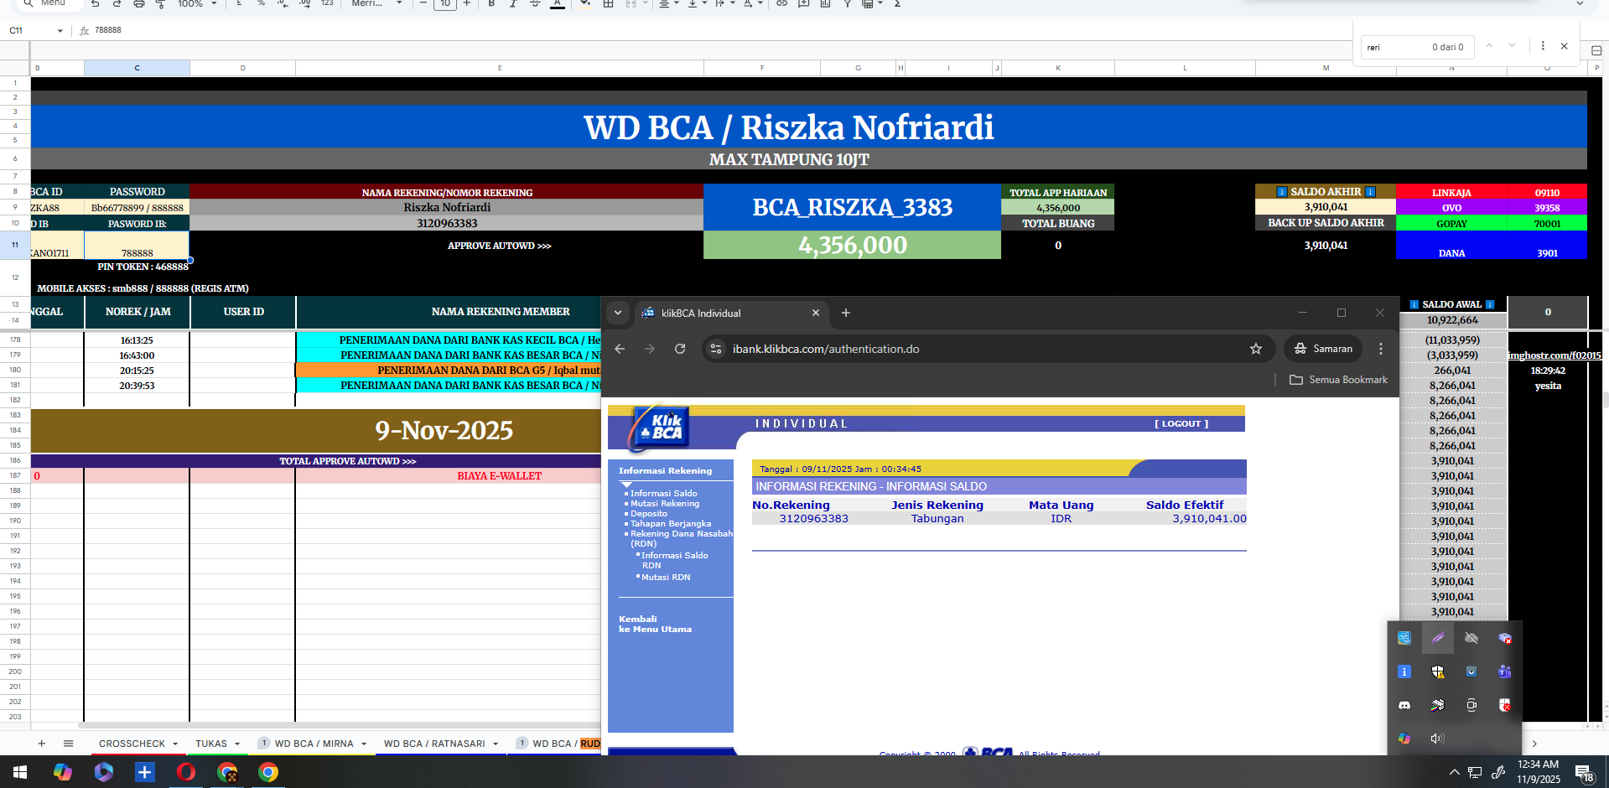Viewport: 1609px width, 788px height.
Task: Switch to the CROSSCHECK sheet tab
Action: tap(132, 744)
